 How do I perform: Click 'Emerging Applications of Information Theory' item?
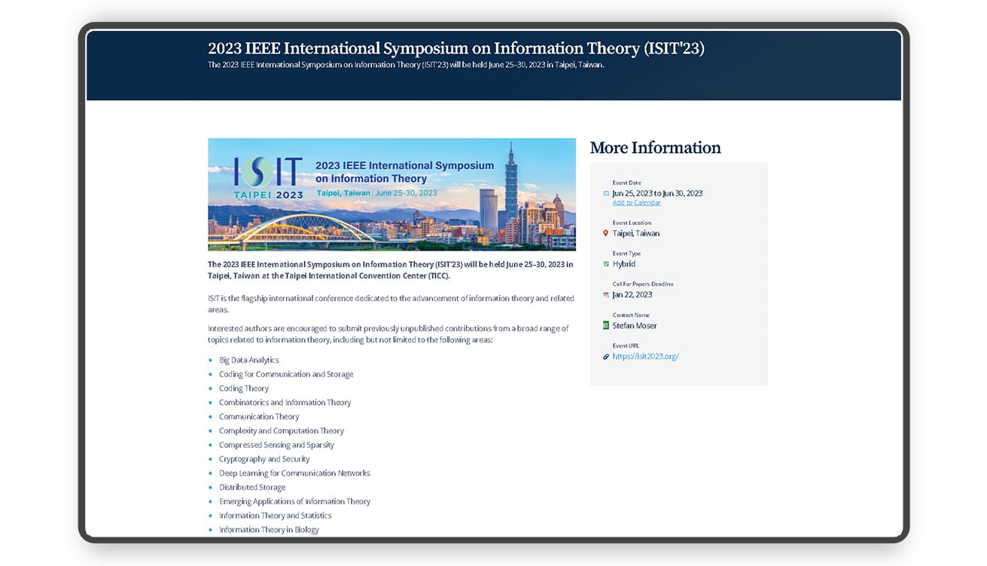tap(294, 501)
